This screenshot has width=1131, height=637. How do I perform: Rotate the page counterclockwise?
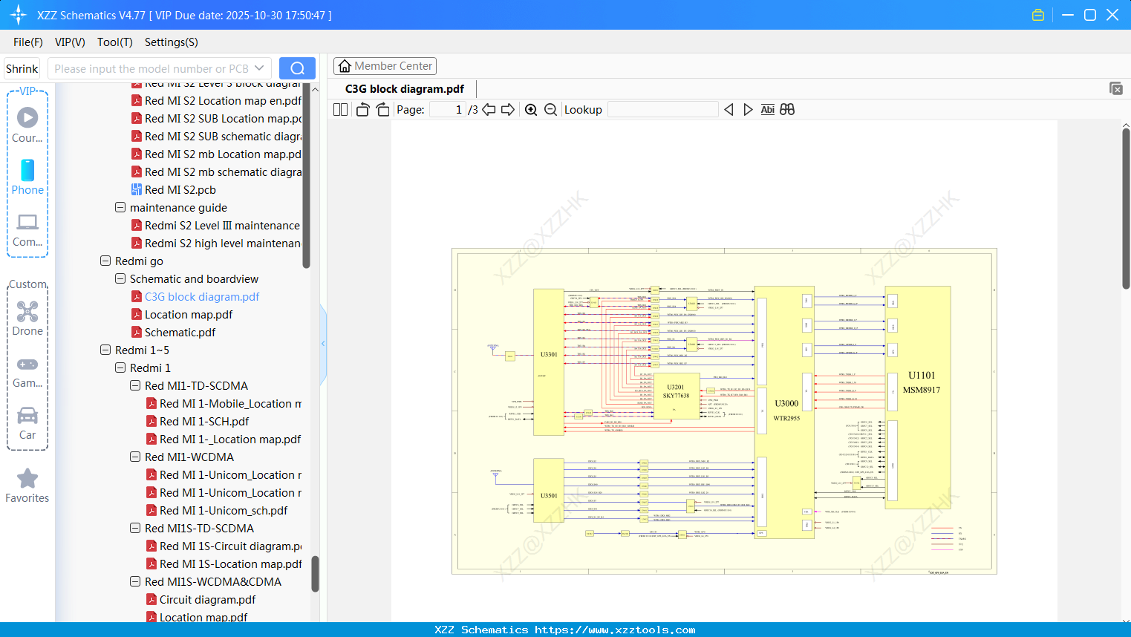coord(362,109)
